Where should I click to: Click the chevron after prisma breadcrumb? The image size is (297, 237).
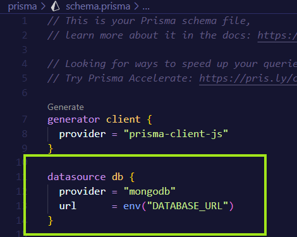[43, 6]
